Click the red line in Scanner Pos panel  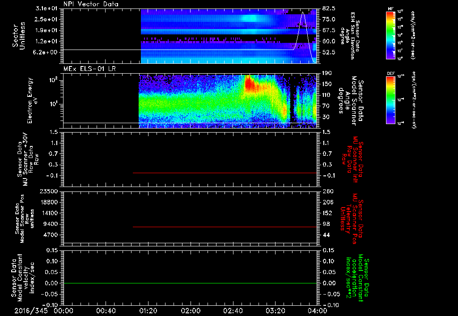[225, 227]
